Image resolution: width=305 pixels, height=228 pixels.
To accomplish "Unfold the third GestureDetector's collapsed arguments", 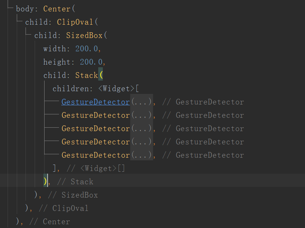I will [x=142, y=128].
